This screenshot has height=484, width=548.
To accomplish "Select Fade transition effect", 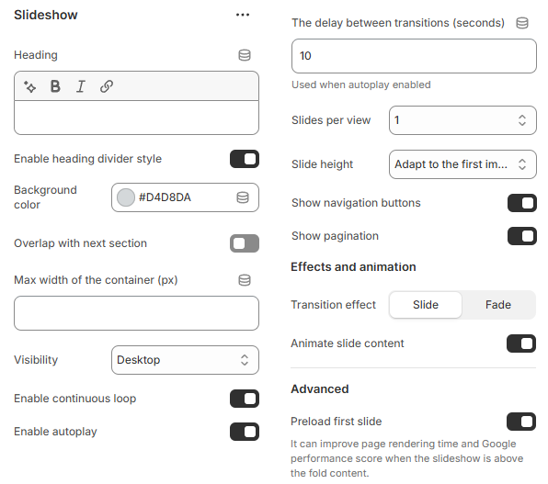I will tap(498, 305).
